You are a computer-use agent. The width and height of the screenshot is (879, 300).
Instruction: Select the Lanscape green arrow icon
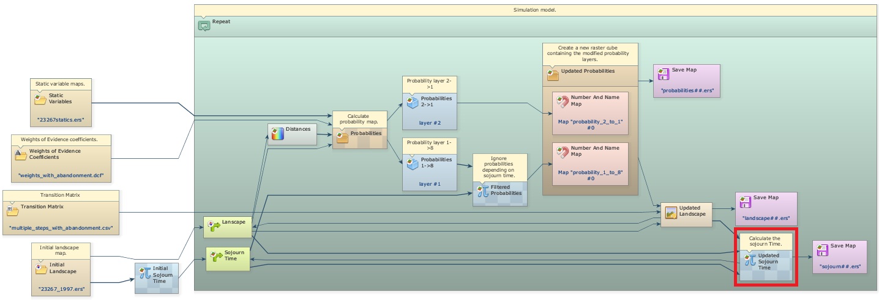(213, 225)
